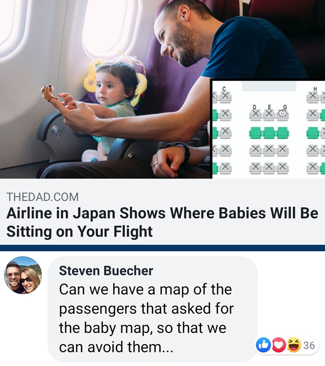
Task: Click the baby icon on seat G
Action: click(x=283, y=114)
